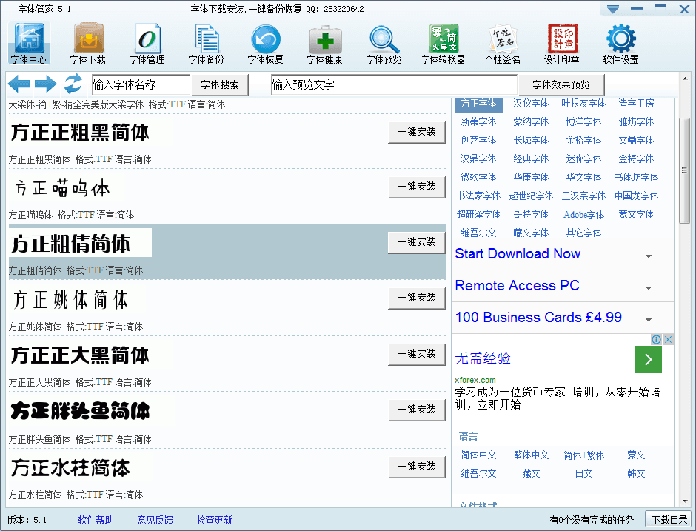This screenshot has height=531, width=696.
Task: Click the 字体搜索 search button
Action: tap(220, 84)
